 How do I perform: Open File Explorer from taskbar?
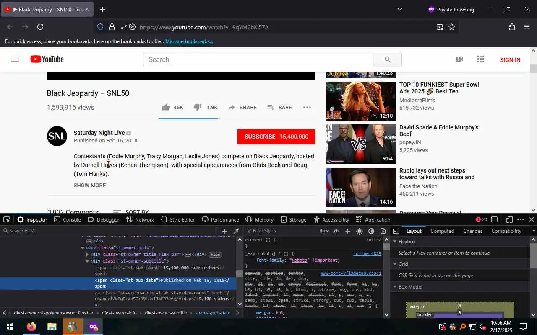click(52, 327)
